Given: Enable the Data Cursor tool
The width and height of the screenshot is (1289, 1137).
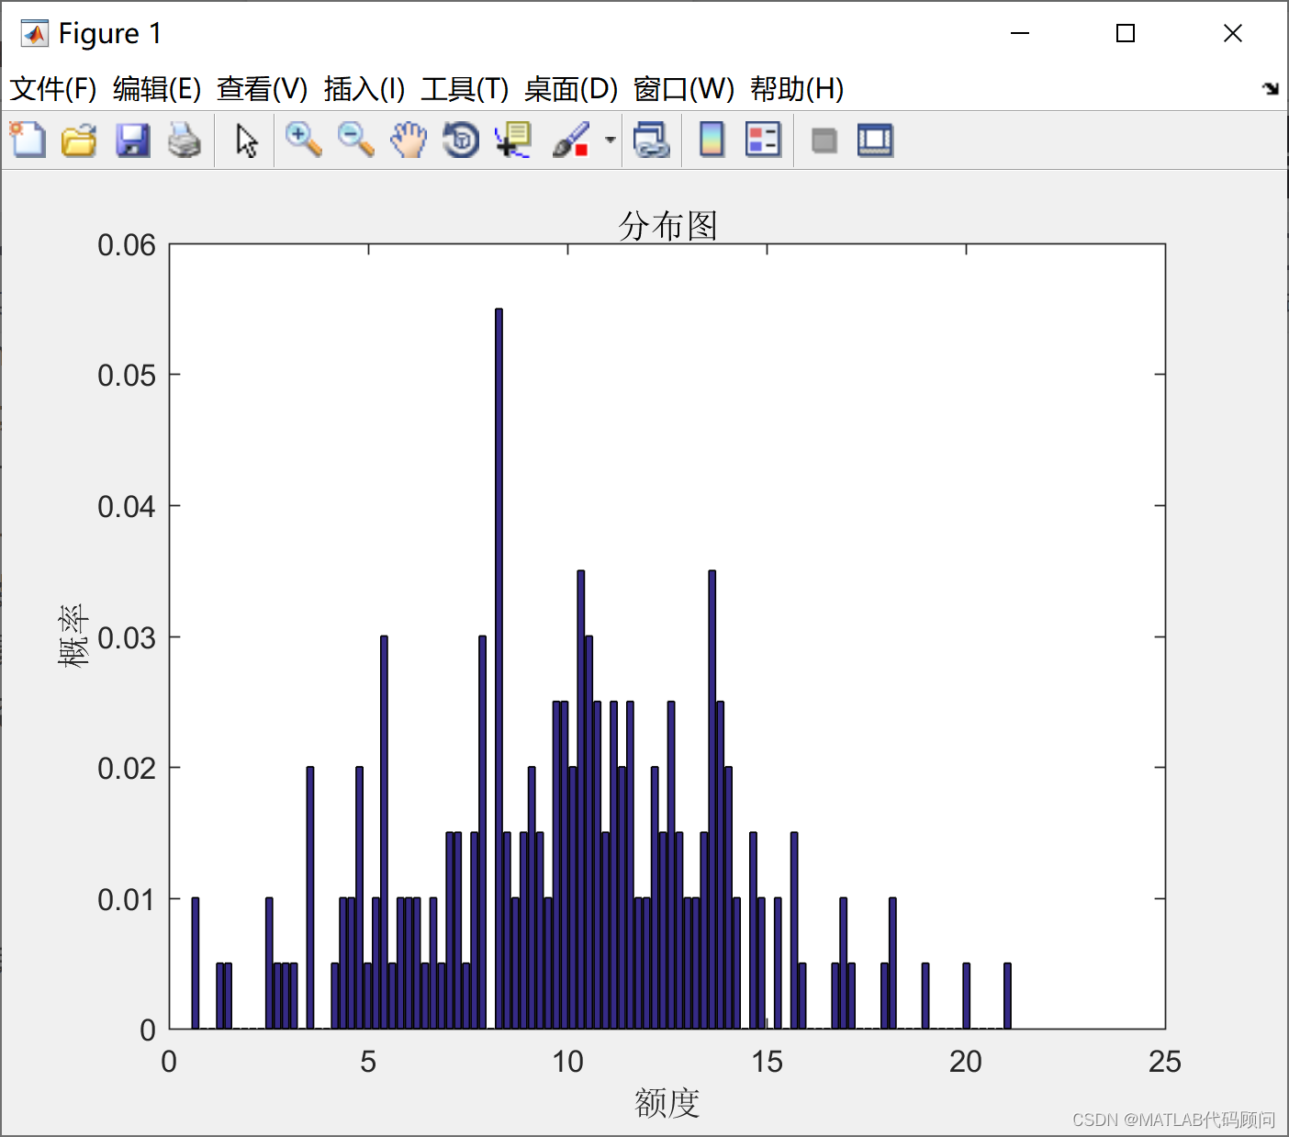Looking at the screenshot, I should 512,140.
